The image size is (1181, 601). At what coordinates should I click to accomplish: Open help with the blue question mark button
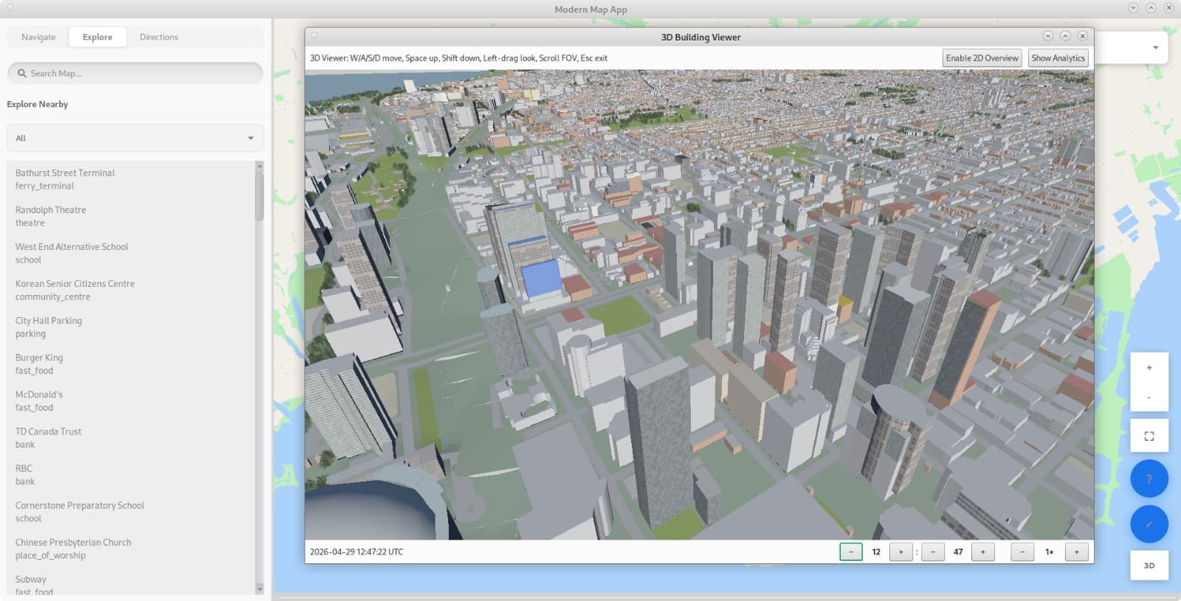tap(1149, 479)
